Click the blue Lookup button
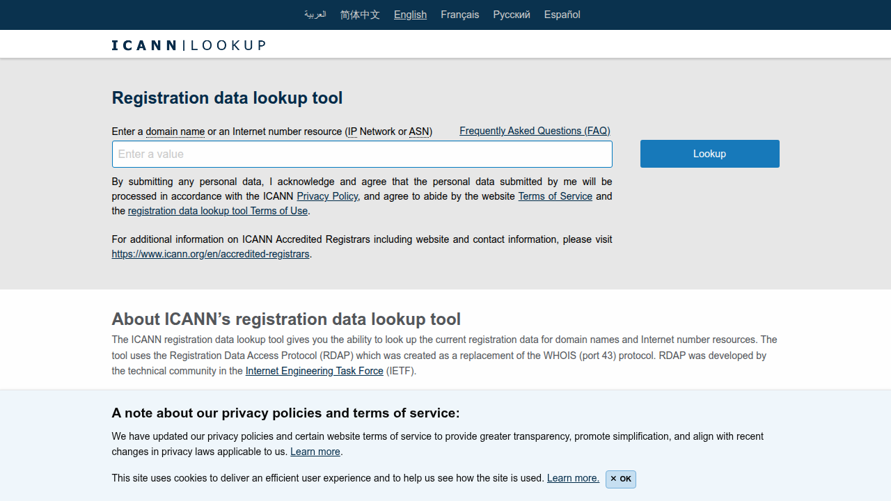The image size is (891, 501). 709,154
